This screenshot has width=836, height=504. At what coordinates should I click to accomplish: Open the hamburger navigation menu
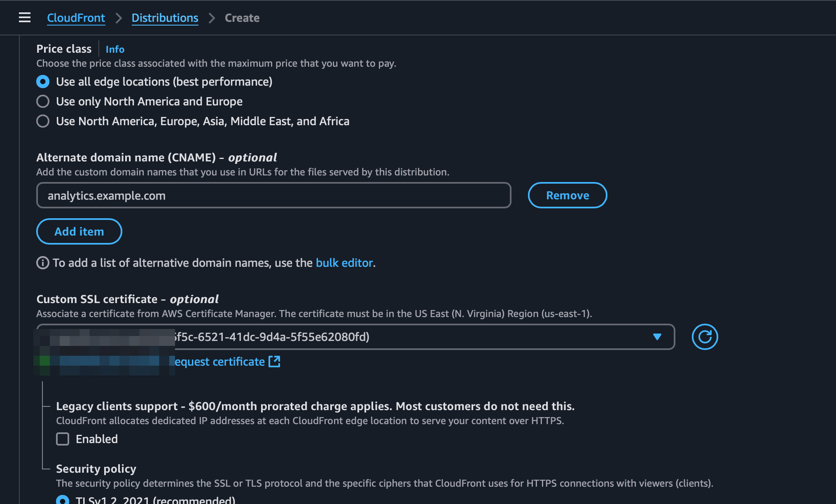25,18
